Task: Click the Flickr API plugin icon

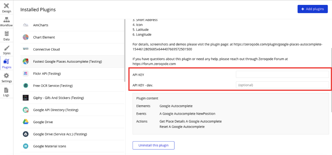Action: [x=26, y=74]
